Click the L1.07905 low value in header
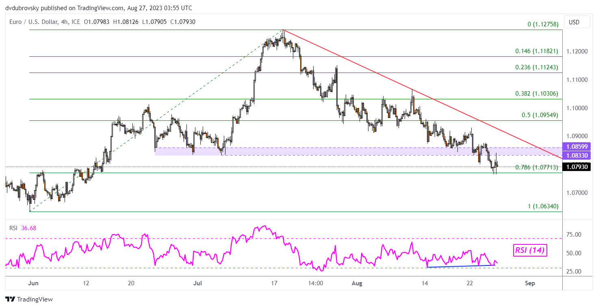The height and width of the screenshot is (308, 598). click(154, 22)
